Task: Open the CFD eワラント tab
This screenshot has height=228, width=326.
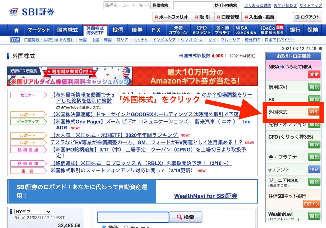Action: pos(201,30)
